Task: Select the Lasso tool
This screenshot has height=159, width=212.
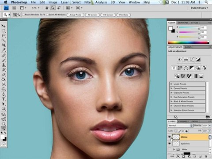Action: pos(4,36)
